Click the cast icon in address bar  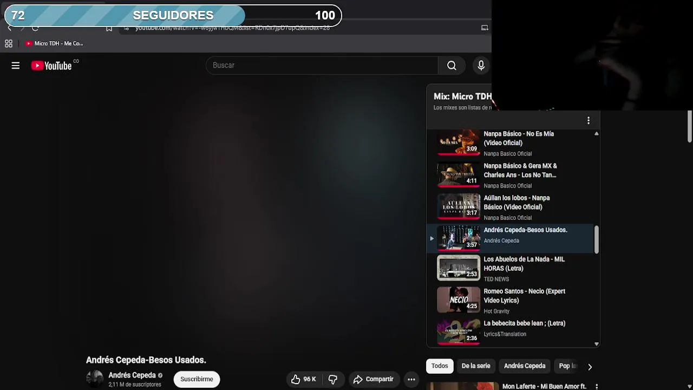[485, 28]
